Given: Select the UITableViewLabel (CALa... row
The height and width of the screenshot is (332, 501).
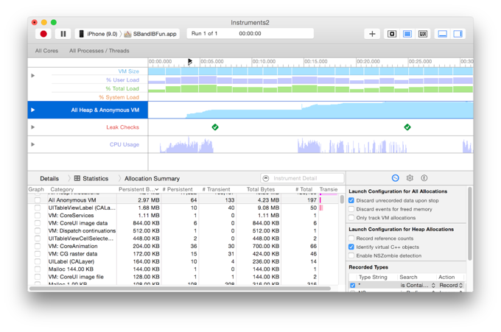Looking at the screenshot, I should (183, 208).
